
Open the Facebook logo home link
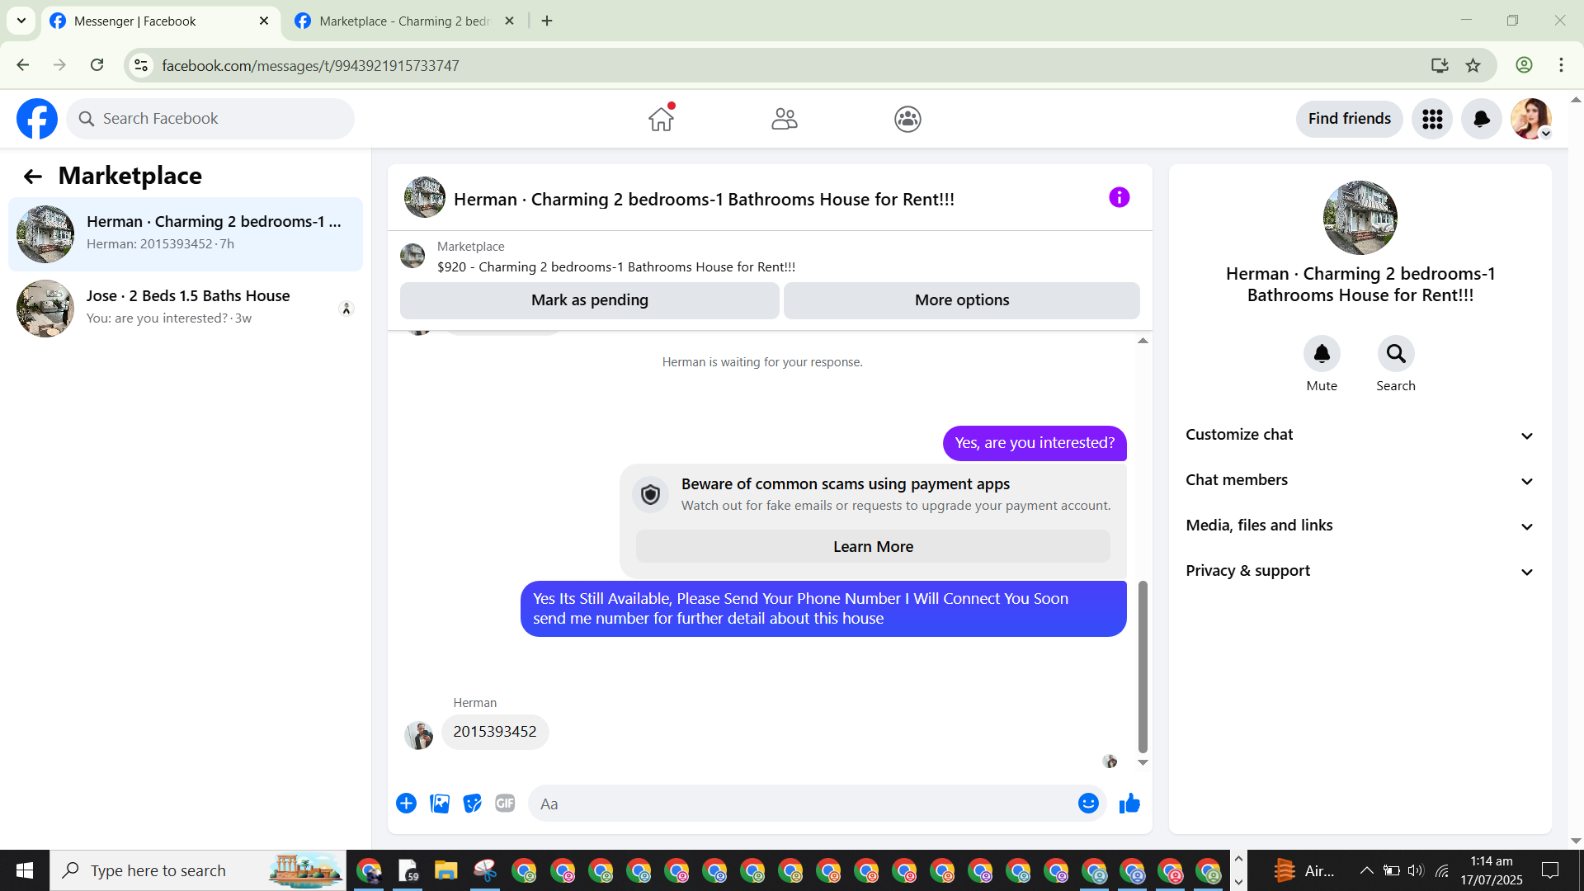(x=37, y=119)
